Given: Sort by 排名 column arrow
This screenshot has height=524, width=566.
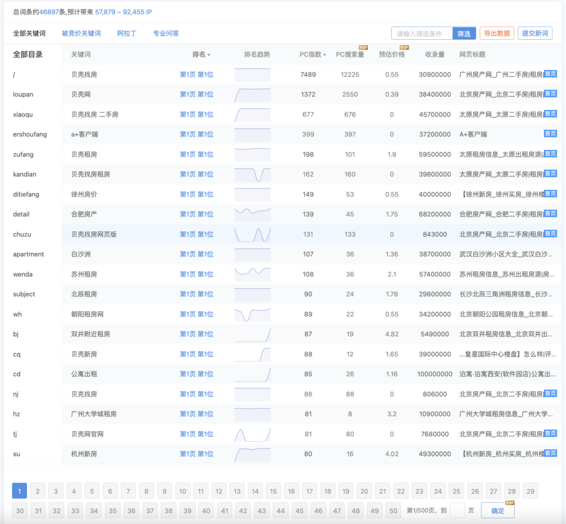Looking at the screenshot, I should point(208,55).
